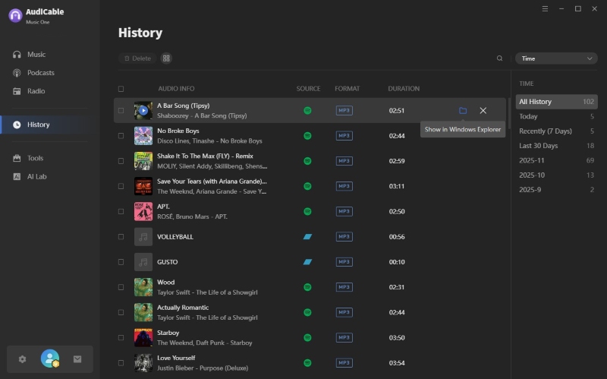
Task: Check the A Bar Song (Tipsy) checkbox
Action: [121, 111]
